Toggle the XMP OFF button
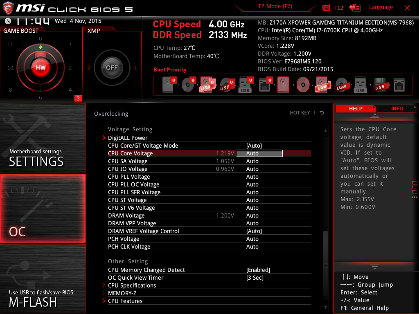Viewport: 419px width, 314px height. point(112,67)
